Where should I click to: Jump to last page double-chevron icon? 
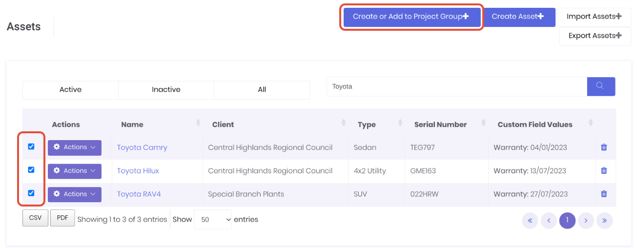(x=604, y=221)
